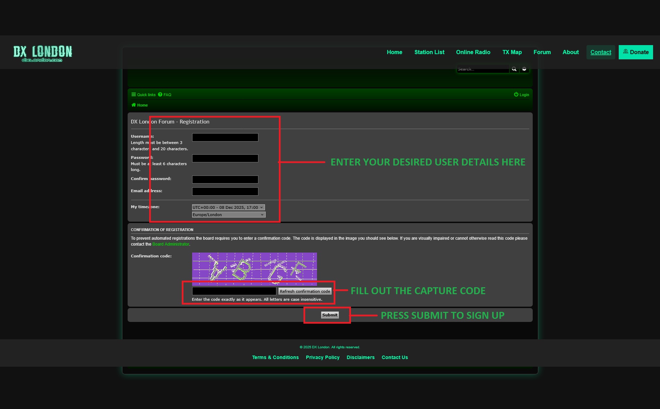Open the Station List menu item
Screen dimensions: 660x409
tap(429, 52)
